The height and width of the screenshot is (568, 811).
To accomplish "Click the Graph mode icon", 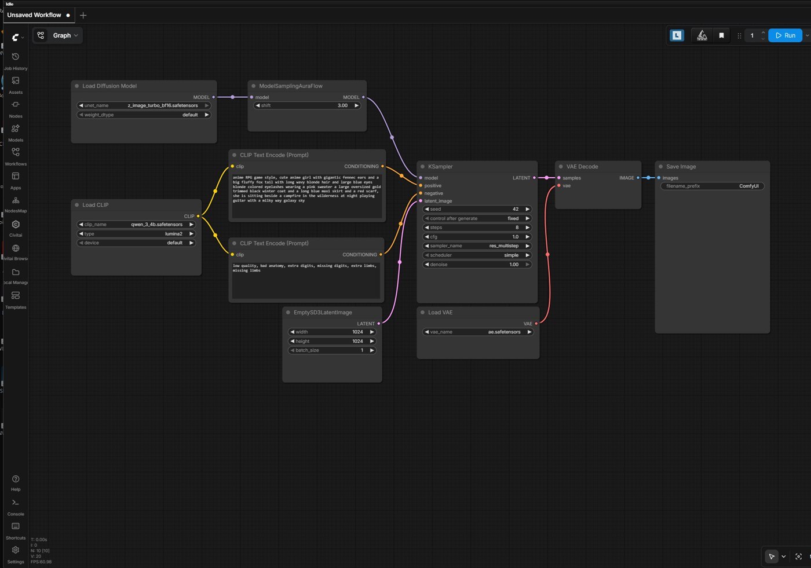I will click(41, 35).
